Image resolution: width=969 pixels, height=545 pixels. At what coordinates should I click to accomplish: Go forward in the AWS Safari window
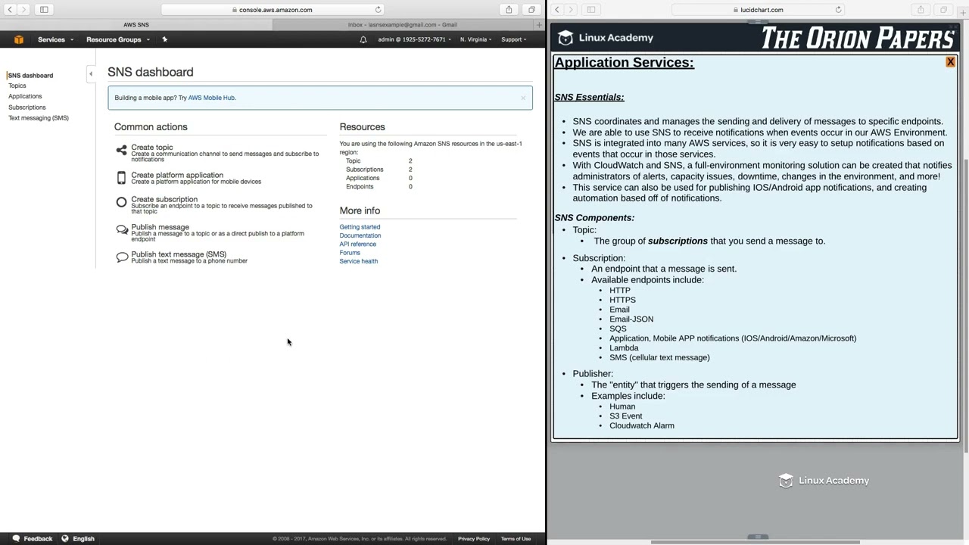(23, 10)
